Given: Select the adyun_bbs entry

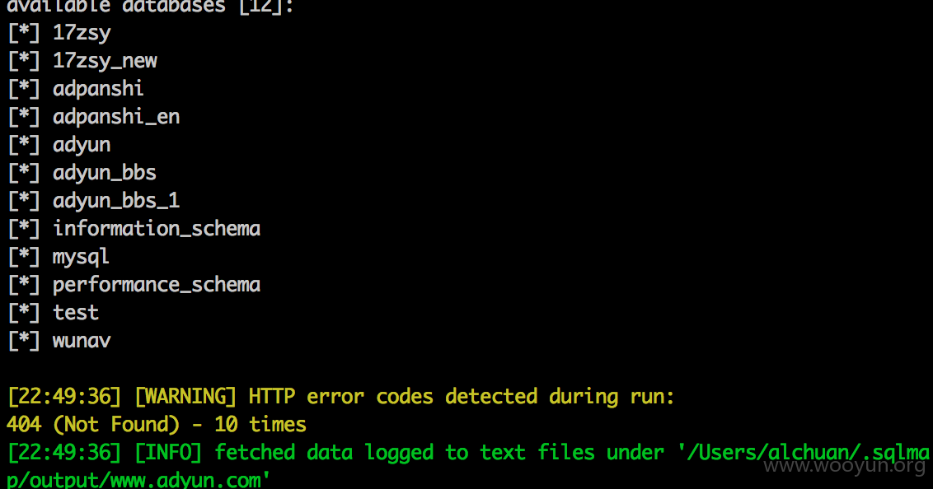Looking at the screenshot, I should pyautogui.click(x=105, y=173).
